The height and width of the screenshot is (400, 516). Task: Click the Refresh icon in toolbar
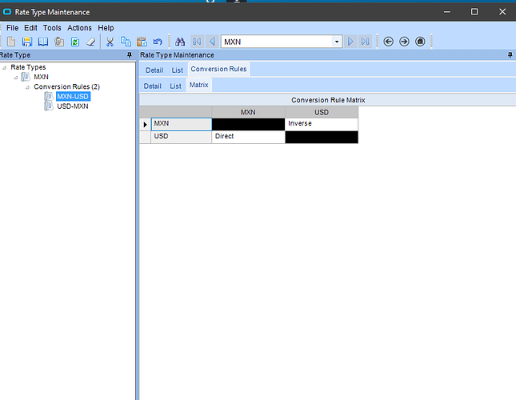(75, 42)
